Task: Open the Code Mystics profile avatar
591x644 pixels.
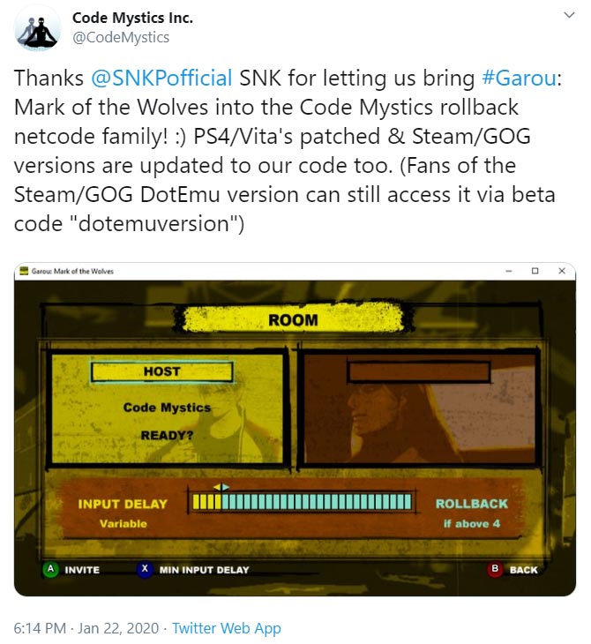Action: tap(37, 29)
